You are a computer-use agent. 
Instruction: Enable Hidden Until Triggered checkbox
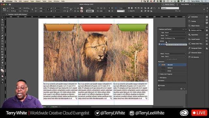pos(159,74)
